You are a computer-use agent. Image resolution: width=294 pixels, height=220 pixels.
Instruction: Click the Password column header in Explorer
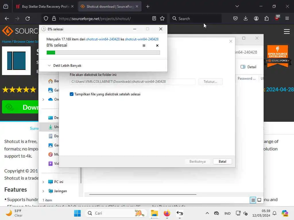click(247, 78)
